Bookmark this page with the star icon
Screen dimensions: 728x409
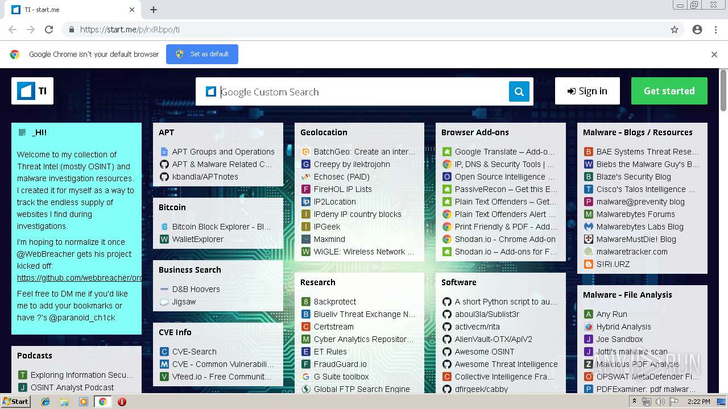coord(675,30)
